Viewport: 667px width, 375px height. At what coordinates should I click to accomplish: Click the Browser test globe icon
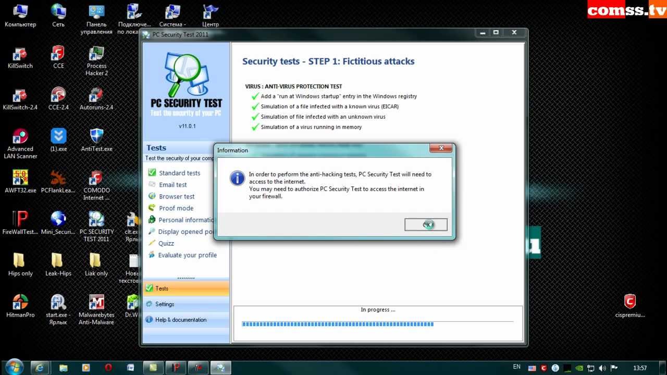152,196
